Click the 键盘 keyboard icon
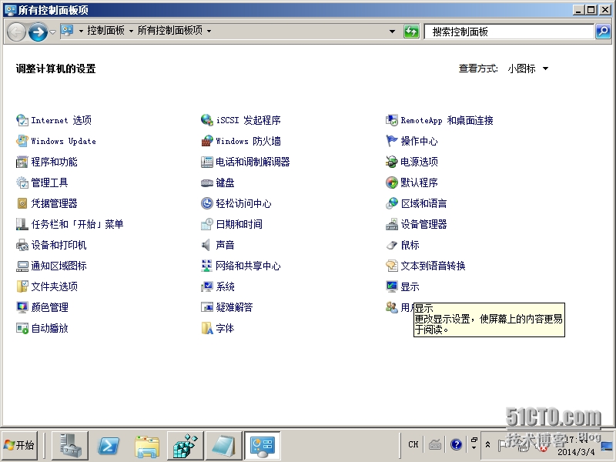616x462 pixels. pyautogui.click(x=207, y=182)
